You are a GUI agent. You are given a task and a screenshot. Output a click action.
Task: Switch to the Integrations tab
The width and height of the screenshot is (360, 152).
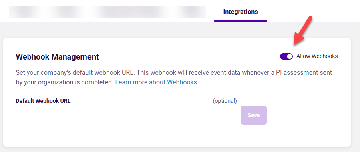click(241, 12)
